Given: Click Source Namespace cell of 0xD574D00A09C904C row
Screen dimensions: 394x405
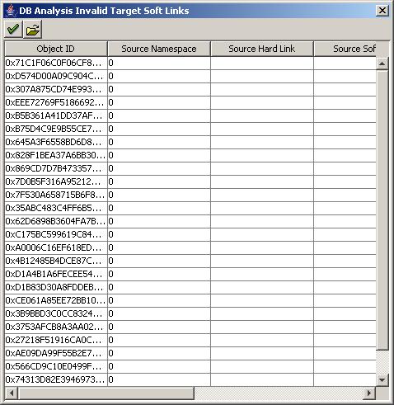Looking at the screenshot, I should (x=159, y=76).
